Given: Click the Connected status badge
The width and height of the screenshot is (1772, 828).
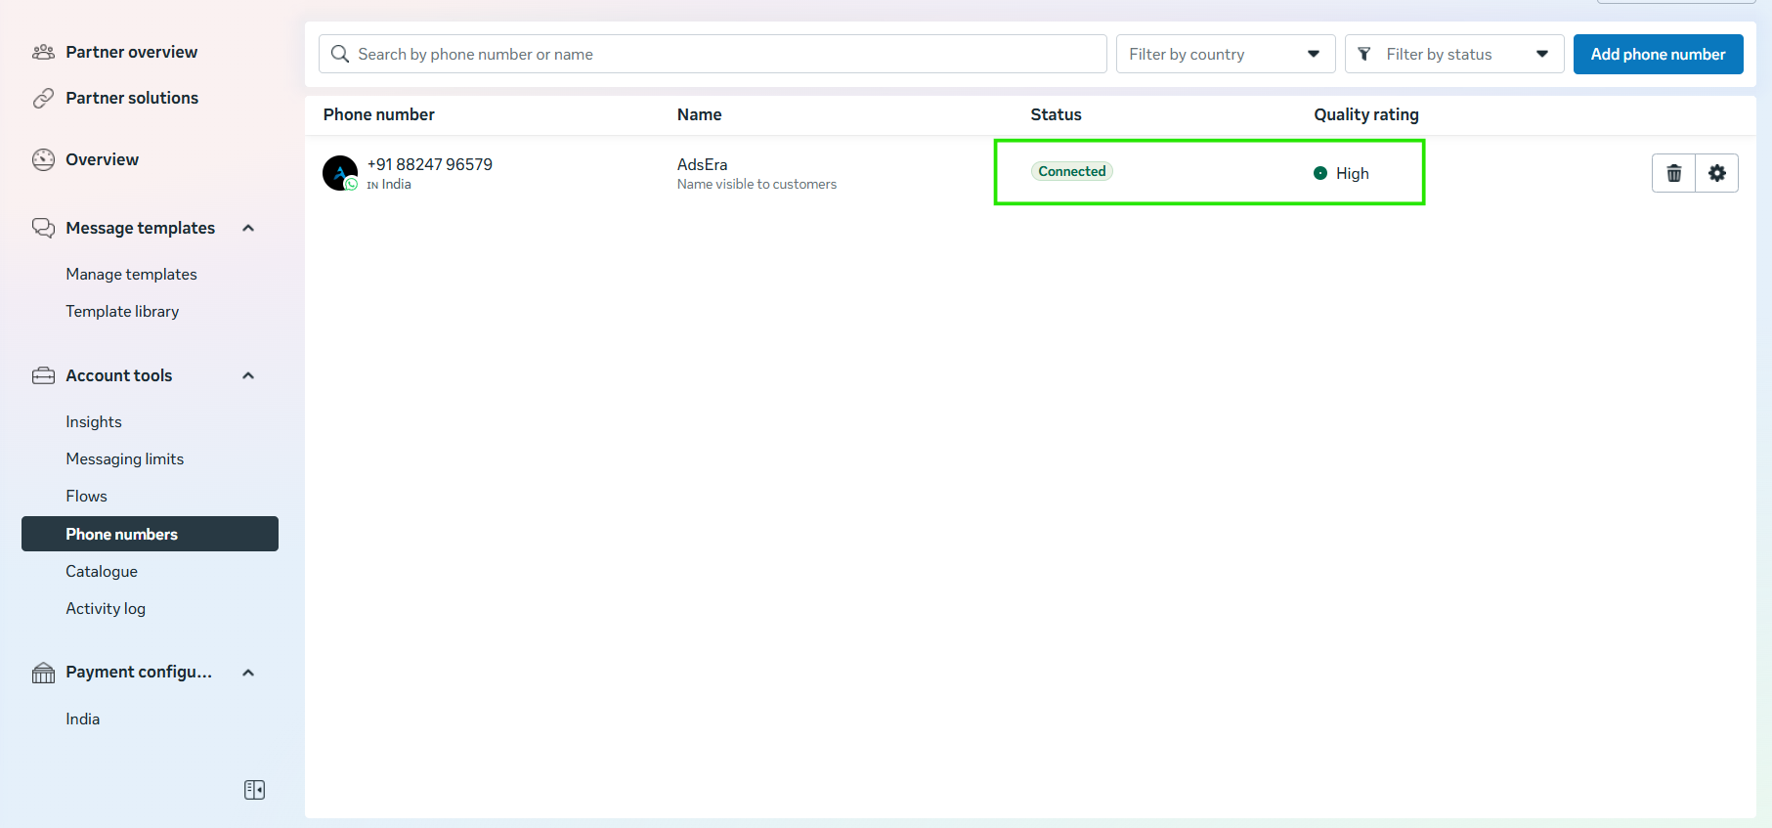Looking at the screenshot, I should point(1071,171).
